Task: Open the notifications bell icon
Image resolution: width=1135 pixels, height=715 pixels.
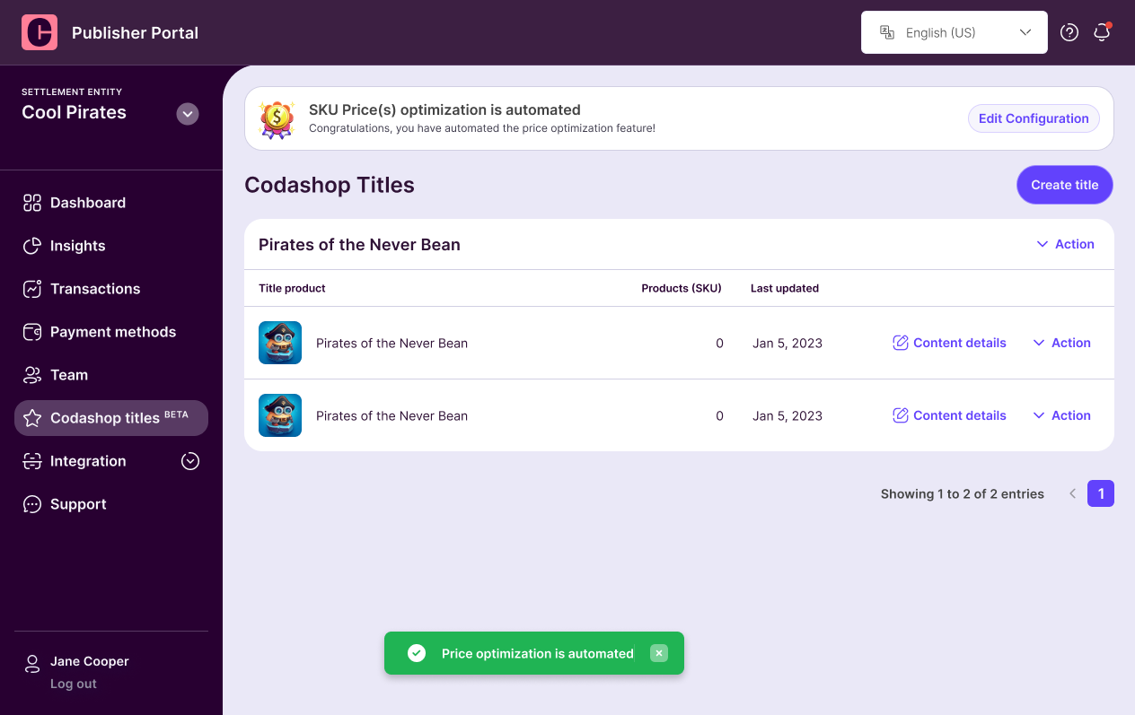Action: tap(1102, 32)
